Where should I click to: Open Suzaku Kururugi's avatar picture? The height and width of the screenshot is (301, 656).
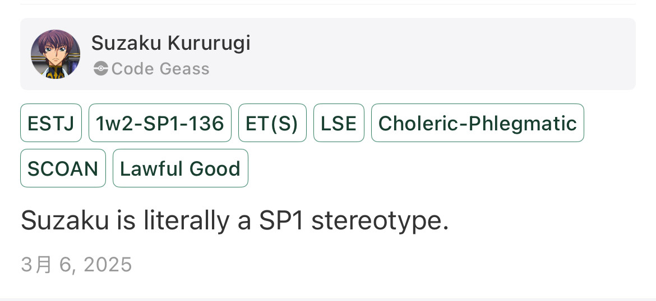pos(55,54)
